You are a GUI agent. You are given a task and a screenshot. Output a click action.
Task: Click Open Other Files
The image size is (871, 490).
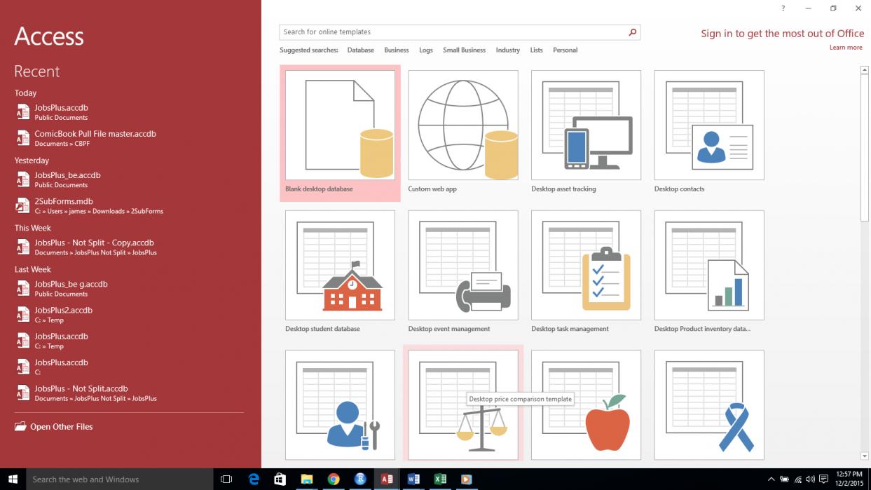(x=61, y=426)
